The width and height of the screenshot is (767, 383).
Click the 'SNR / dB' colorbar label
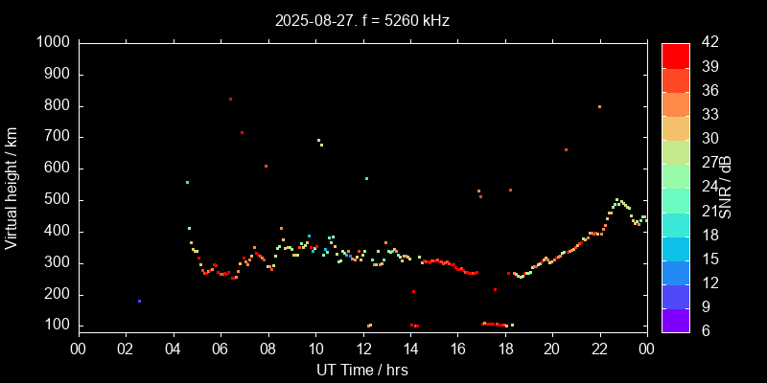pos(726,187)
